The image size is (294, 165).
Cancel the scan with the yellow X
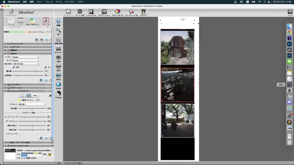pyautogui.click(x=50, y=154)
